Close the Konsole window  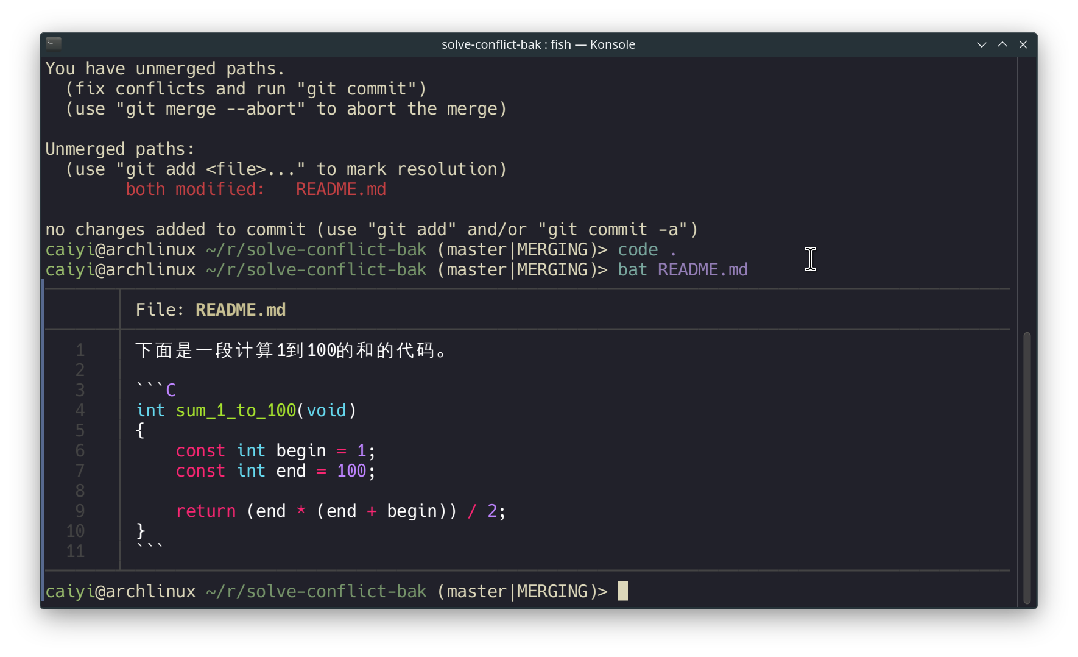[x=1023, y=44]
